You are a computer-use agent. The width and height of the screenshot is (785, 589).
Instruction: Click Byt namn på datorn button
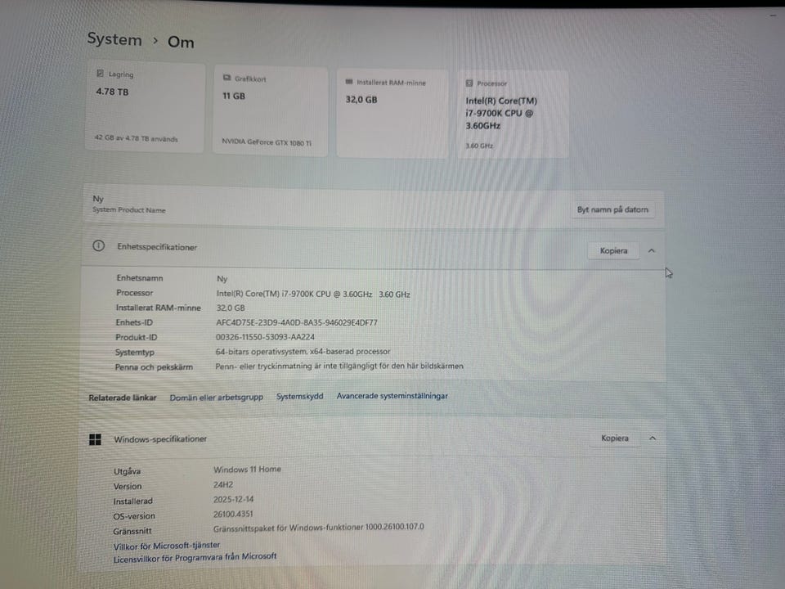pos(612,210)
